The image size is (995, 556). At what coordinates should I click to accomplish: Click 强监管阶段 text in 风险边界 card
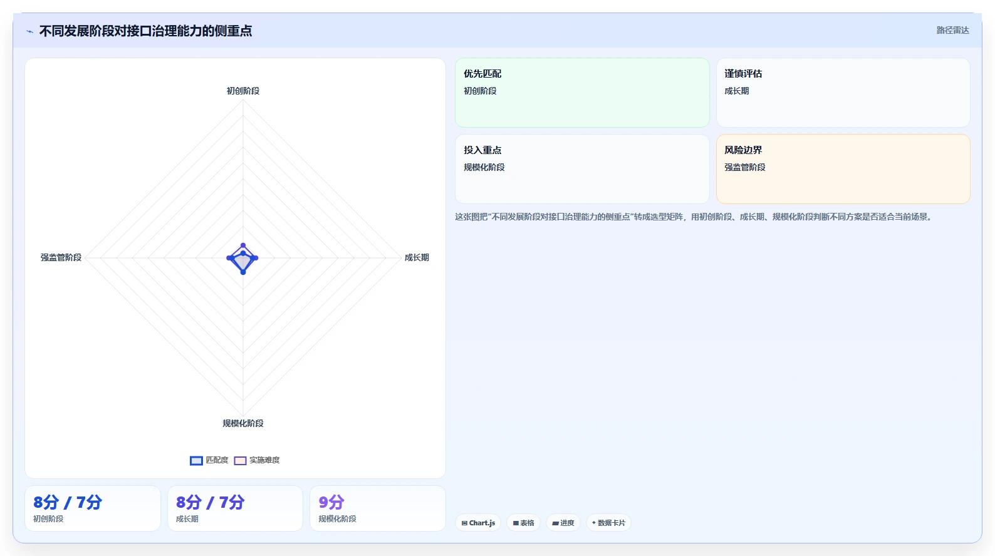pyautogui.click(x=745, y=167)
